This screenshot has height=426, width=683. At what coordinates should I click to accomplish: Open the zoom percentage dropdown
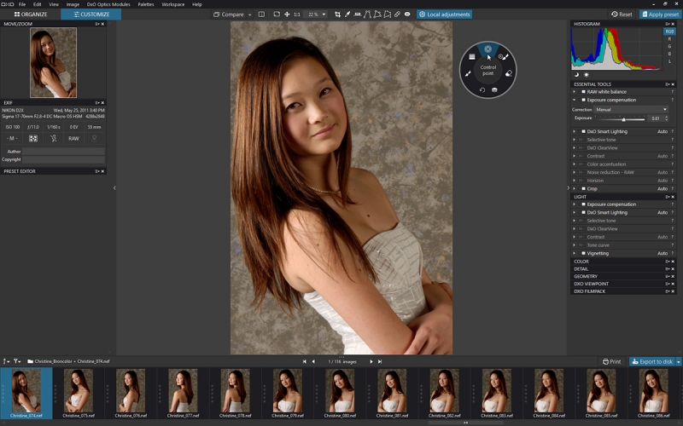[x=324, y=14]
